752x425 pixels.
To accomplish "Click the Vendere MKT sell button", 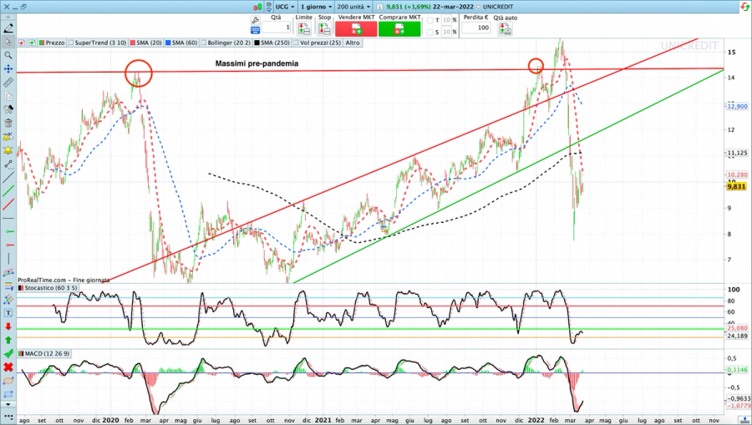I will [x=356, y=28].
